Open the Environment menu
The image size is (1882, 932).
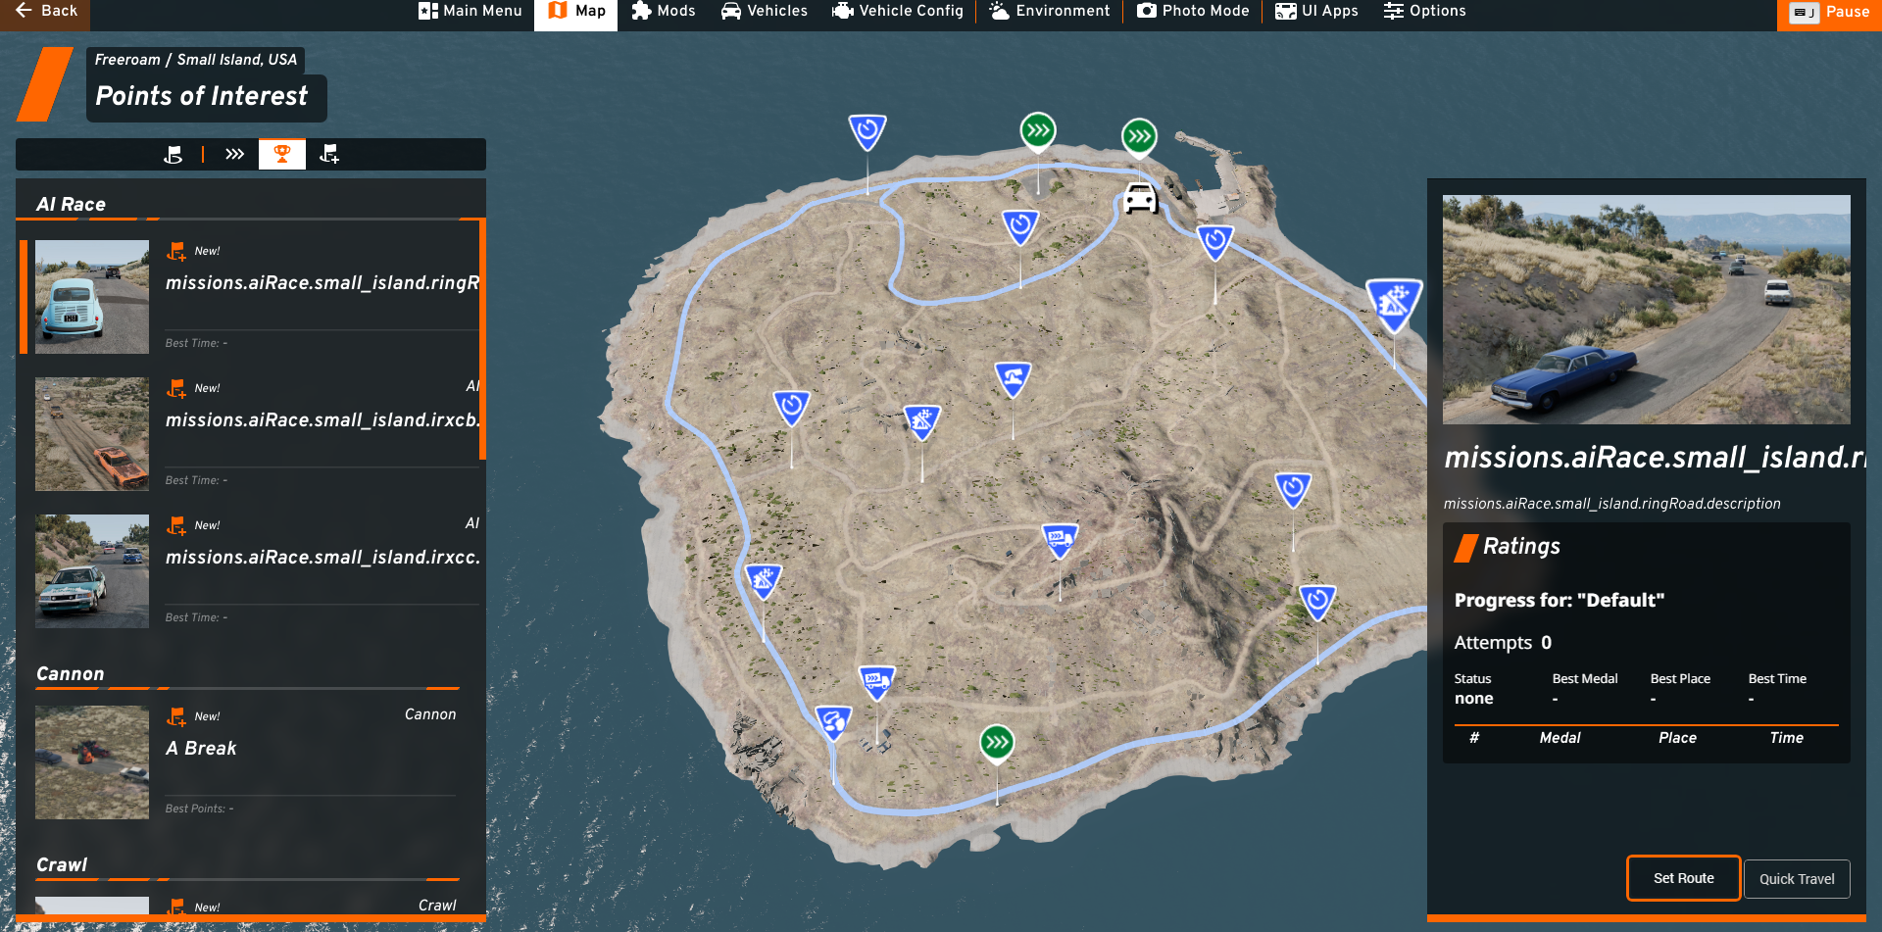(1050, 12)
